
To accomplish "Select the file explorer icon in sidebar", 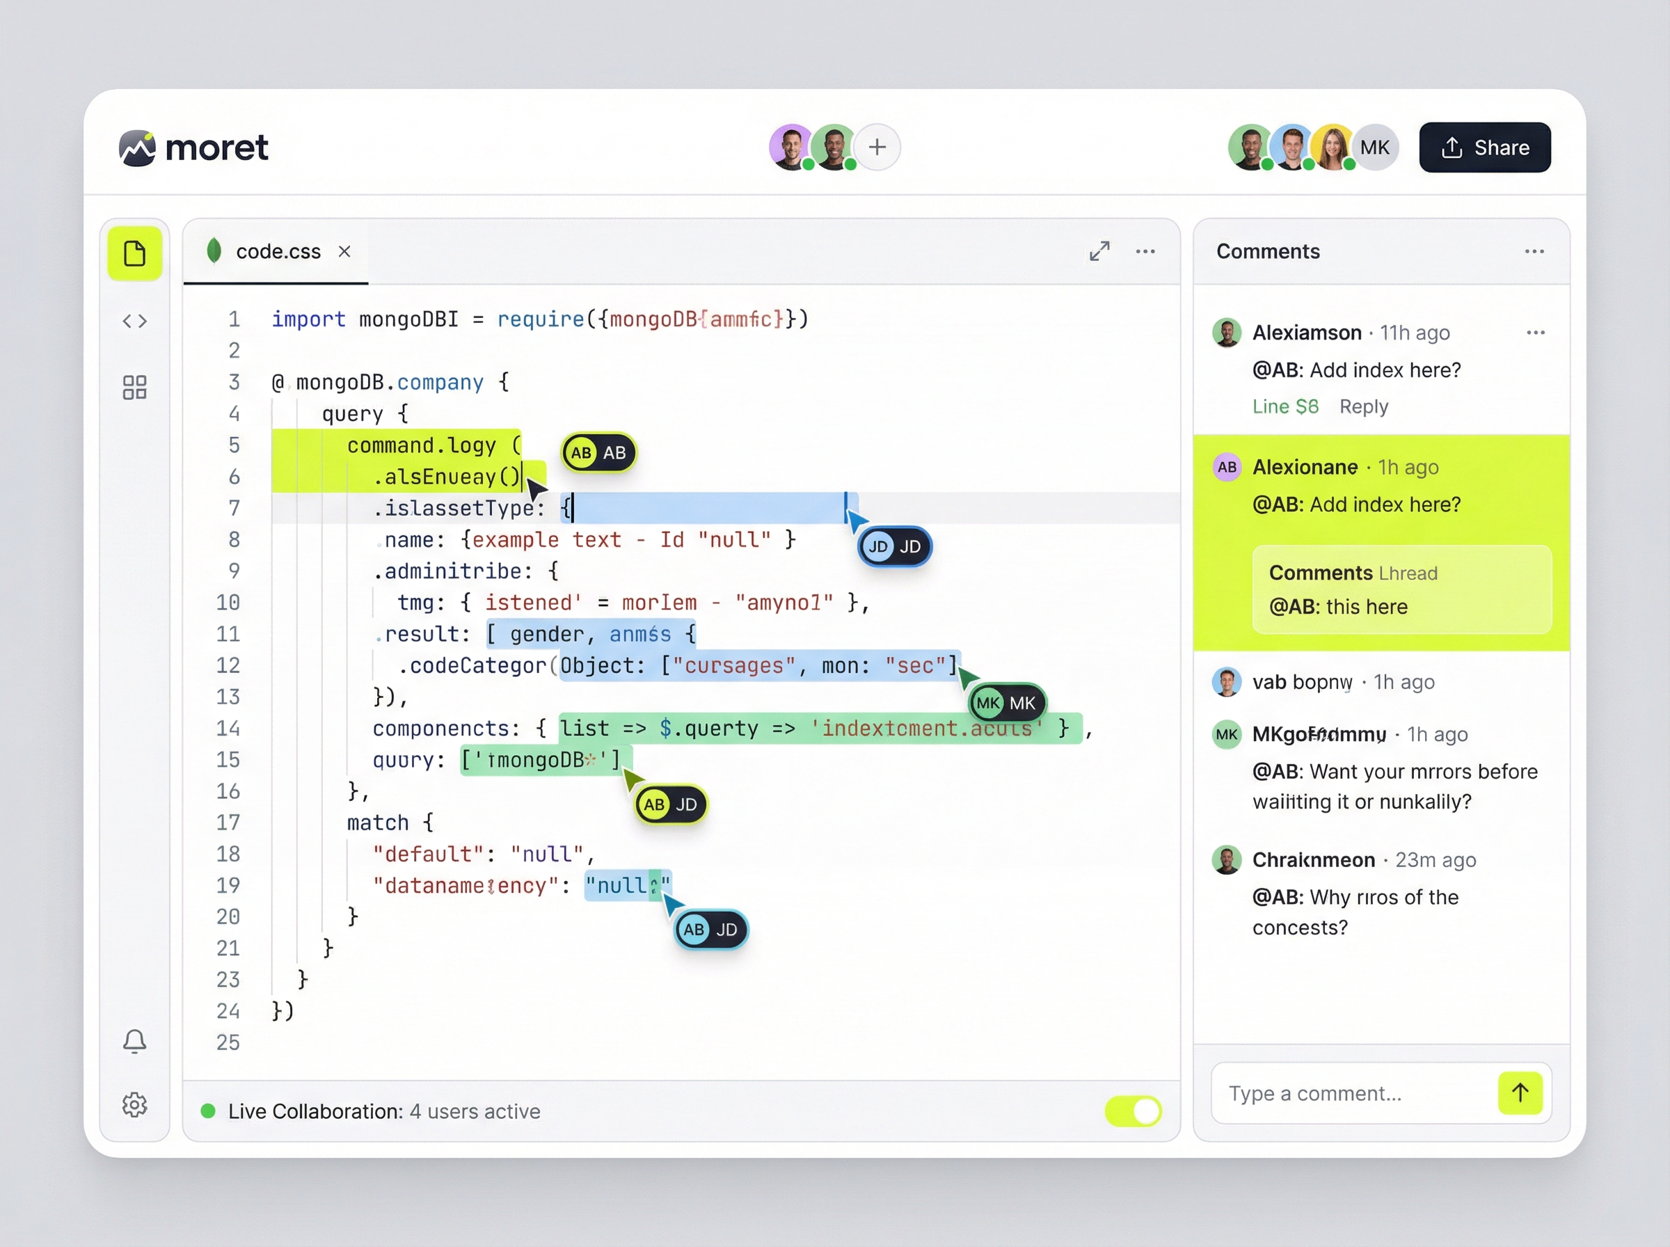I will pos(134,253).
